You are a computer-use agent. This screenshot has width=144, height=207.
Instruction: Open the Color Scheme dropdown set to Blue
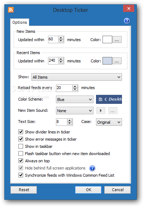(x=75, y=100)
